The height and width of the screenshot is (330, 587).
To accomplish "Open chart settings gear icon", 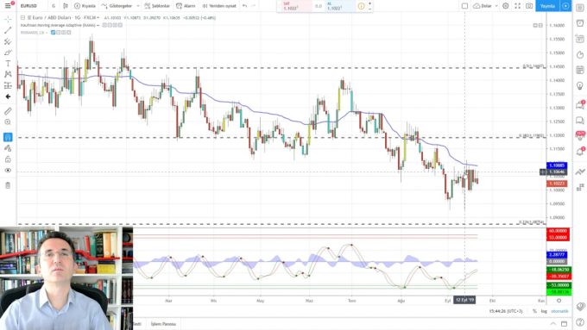I will coord(506,6).
